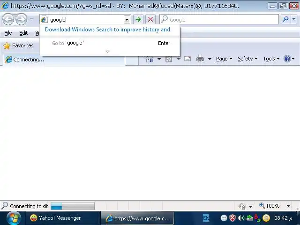Open the Home button dropdown arrow

tap(159, 59)
